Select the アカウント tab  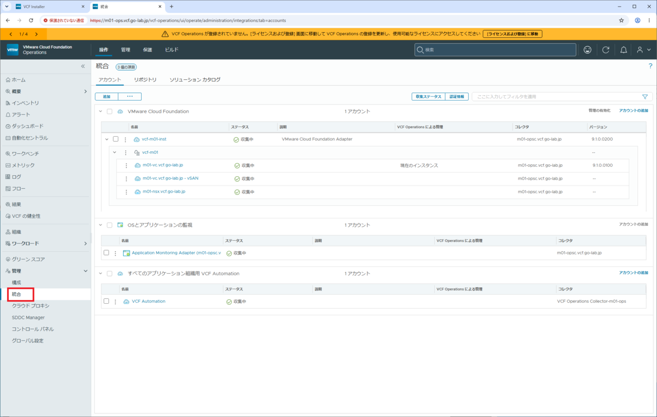[x=109, y=80]
